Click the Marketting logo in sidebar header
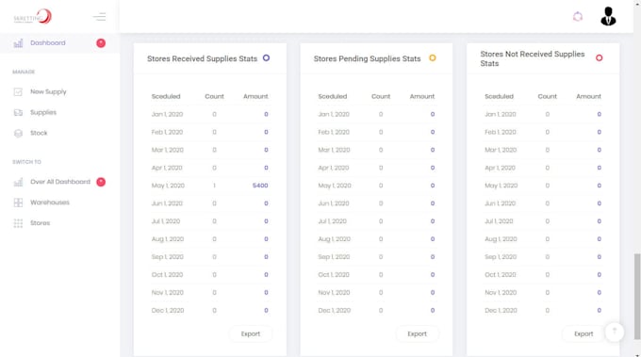The width and height of the screenshot is (641, 357). (x=33, y=17)
